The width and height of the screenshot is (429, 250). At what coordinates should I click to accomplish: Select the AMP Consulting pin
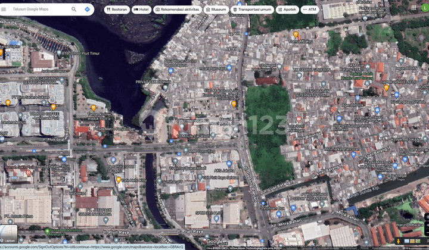(186, 150)
